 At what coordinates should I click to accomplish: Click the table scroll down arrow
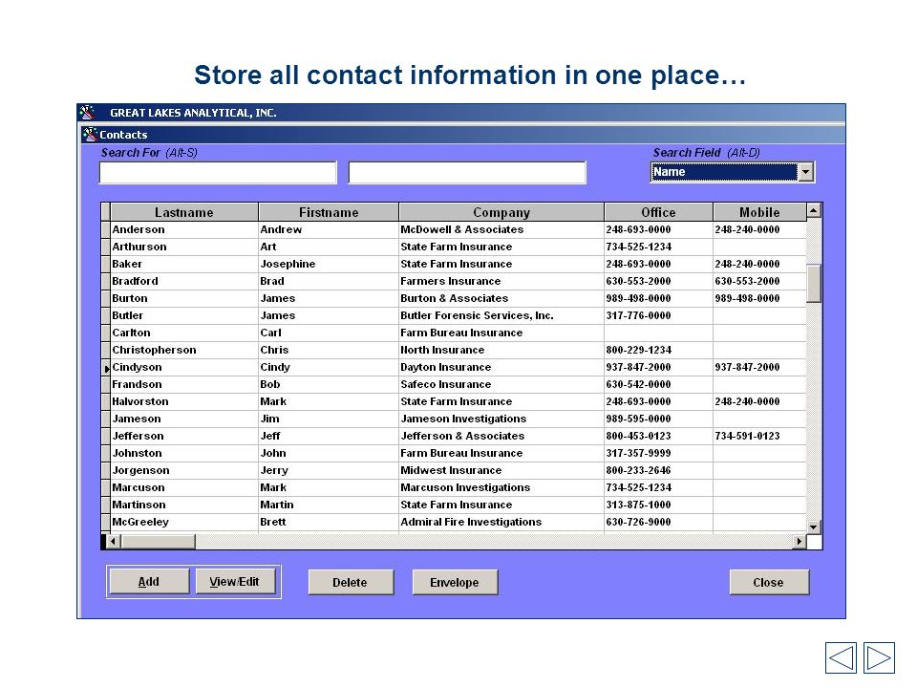(x=814, y=527)
